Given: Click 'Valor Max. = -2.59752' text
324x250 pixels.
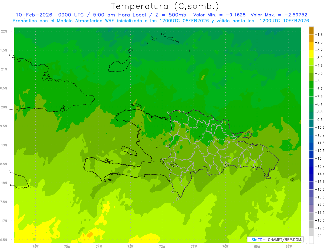Looking at the screenshot, I should [279, 15].
